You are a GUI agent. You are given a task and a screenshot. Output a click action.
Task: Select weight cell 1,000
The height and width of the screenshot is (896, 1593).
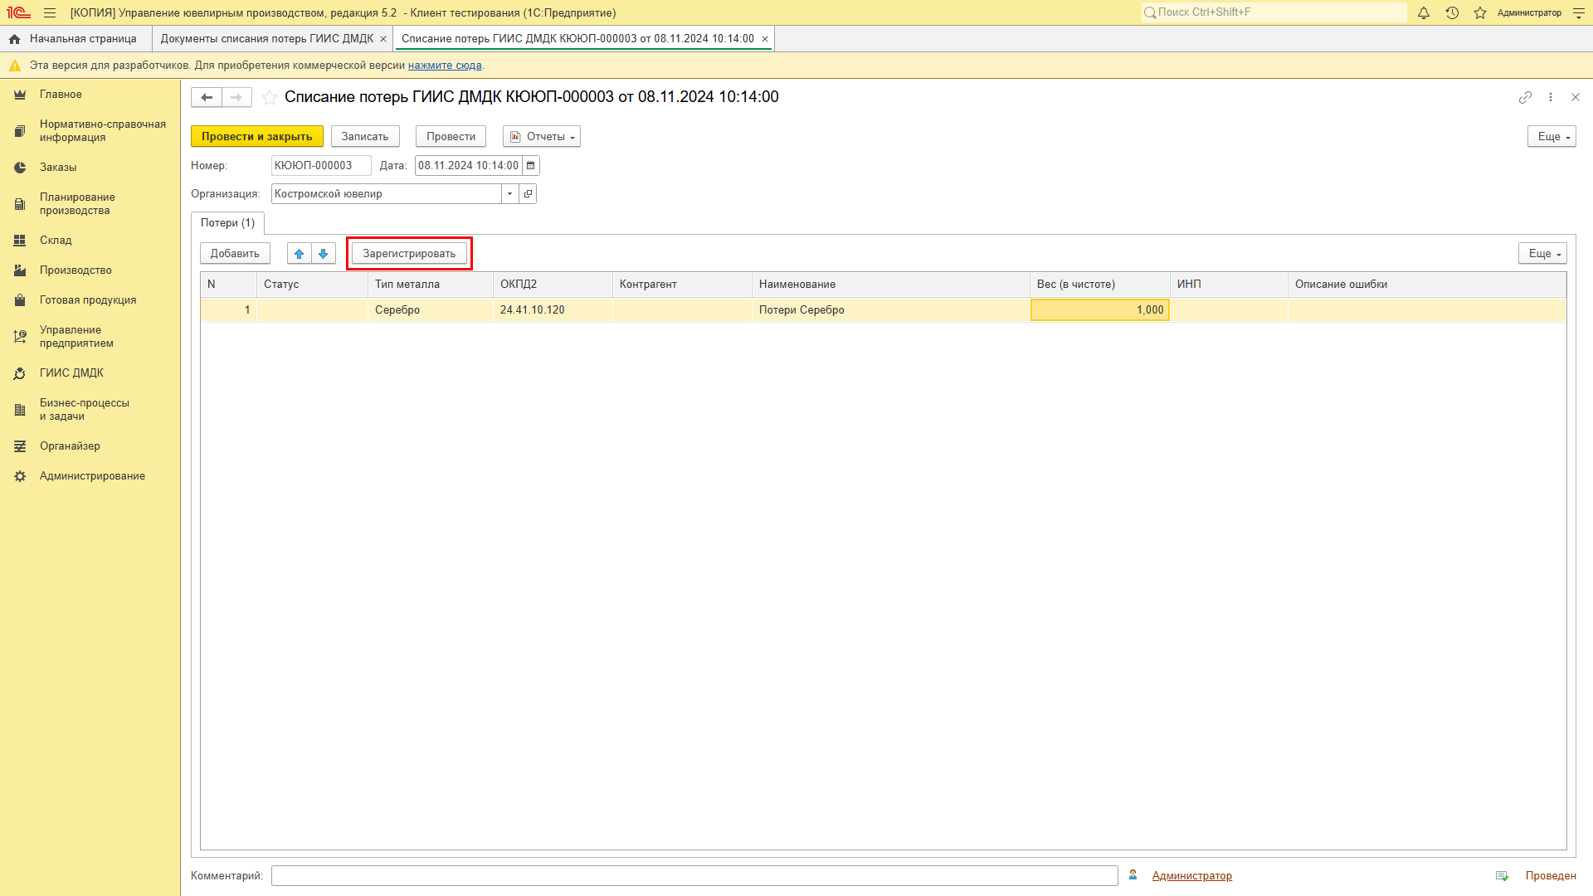click(x=1099, y=310)
